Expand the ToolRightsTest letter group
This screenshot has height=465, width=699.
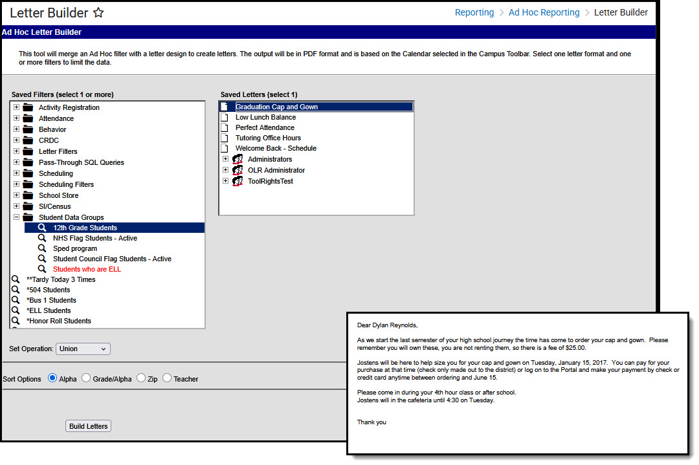click(x=226, y=181)
